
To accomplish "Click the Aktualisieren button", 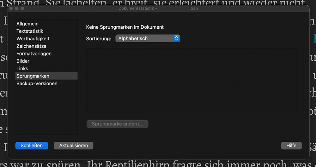I will point(74,146).
